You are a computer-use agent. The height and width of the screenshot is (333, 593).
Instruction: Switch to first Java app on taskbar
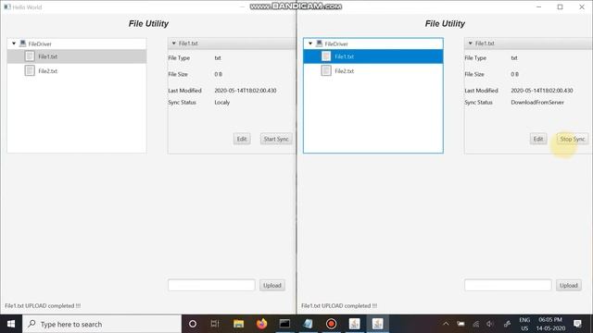pos(354,324)
